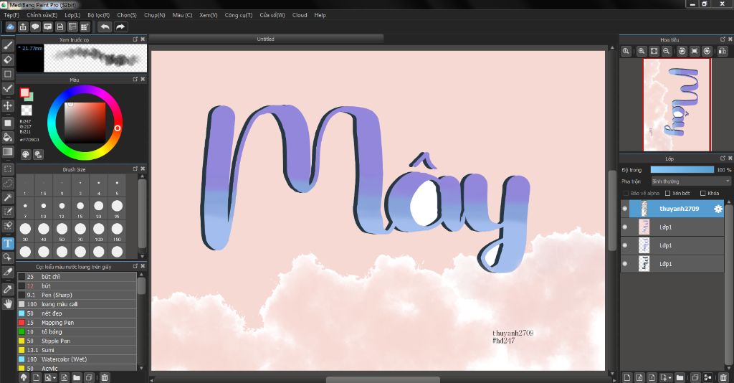
Task: Select the Text tool
Action: [x=7, y=243]
